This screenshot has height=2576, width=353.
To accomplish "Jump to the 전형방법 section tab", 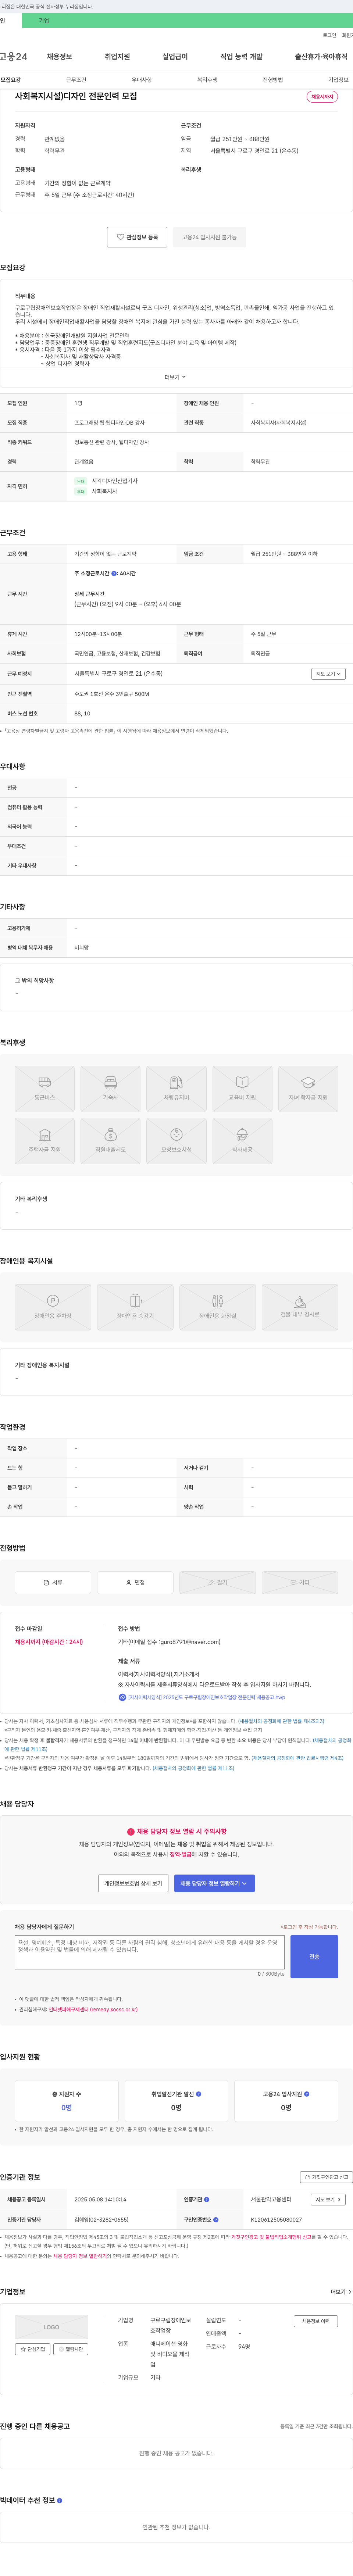I will (273, 80).
